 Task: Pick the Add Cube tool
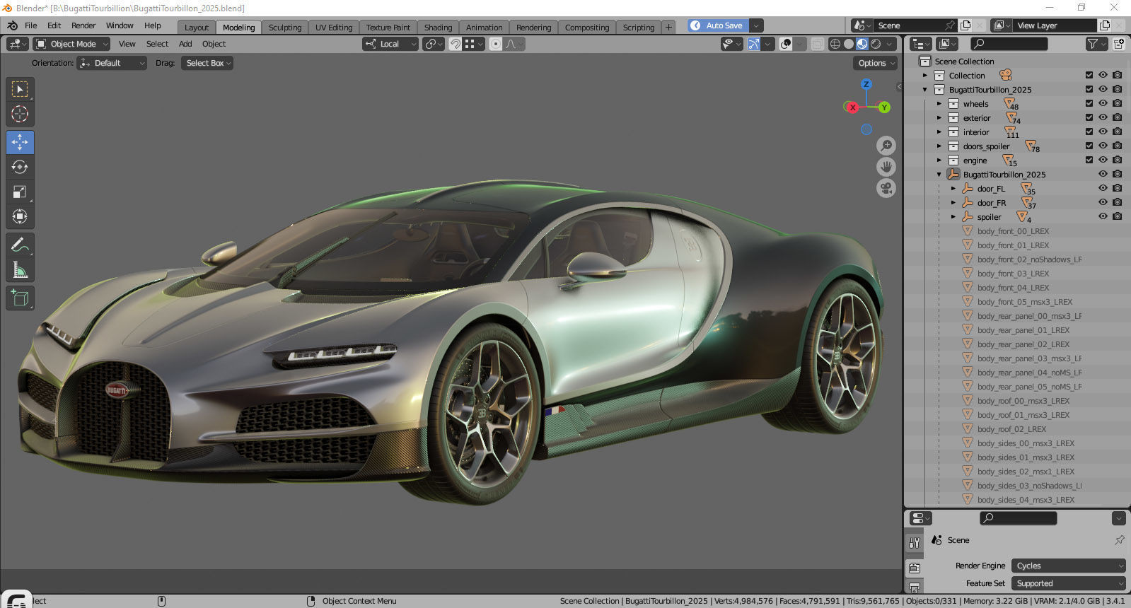[20, 298]
